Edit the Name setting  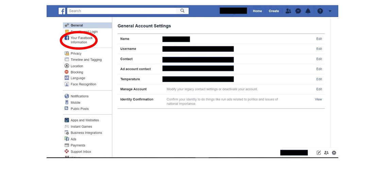click(319, 39)
